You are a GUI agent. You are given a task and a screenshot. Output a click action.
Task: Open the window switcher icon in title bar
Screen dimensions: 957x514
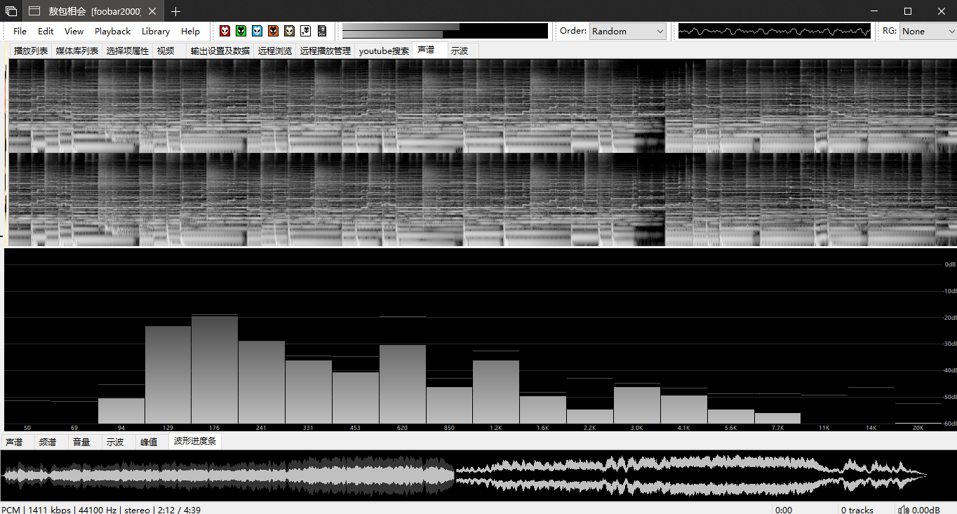(x=11, y=11)
